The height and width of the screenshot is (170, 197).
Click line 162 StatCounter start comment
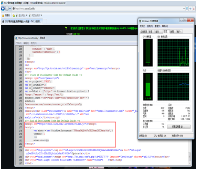click(x=54, y=75)
